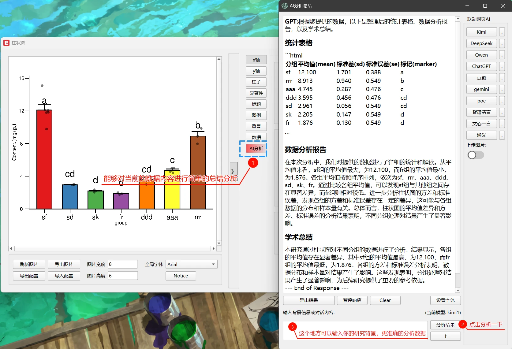512x349 pixels.
Task: Open DeepSeek web AI
Action: coord(481,43)
